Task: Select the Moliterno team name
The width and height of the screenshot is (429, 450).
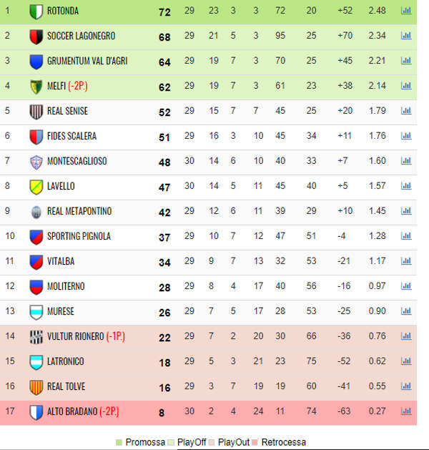Action: pyautogui.click(x=66, y=286)
